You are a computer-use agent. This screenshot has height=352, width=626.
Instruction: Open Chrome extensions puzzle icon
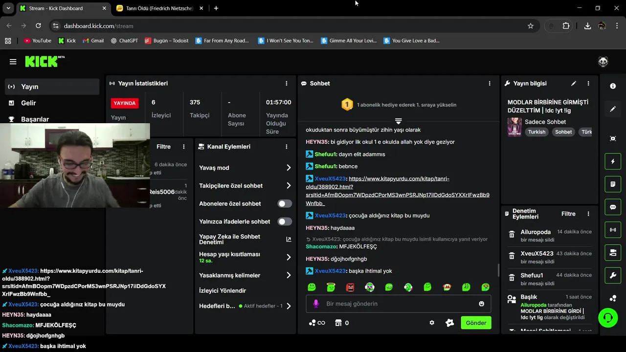(x=566, y=26)
